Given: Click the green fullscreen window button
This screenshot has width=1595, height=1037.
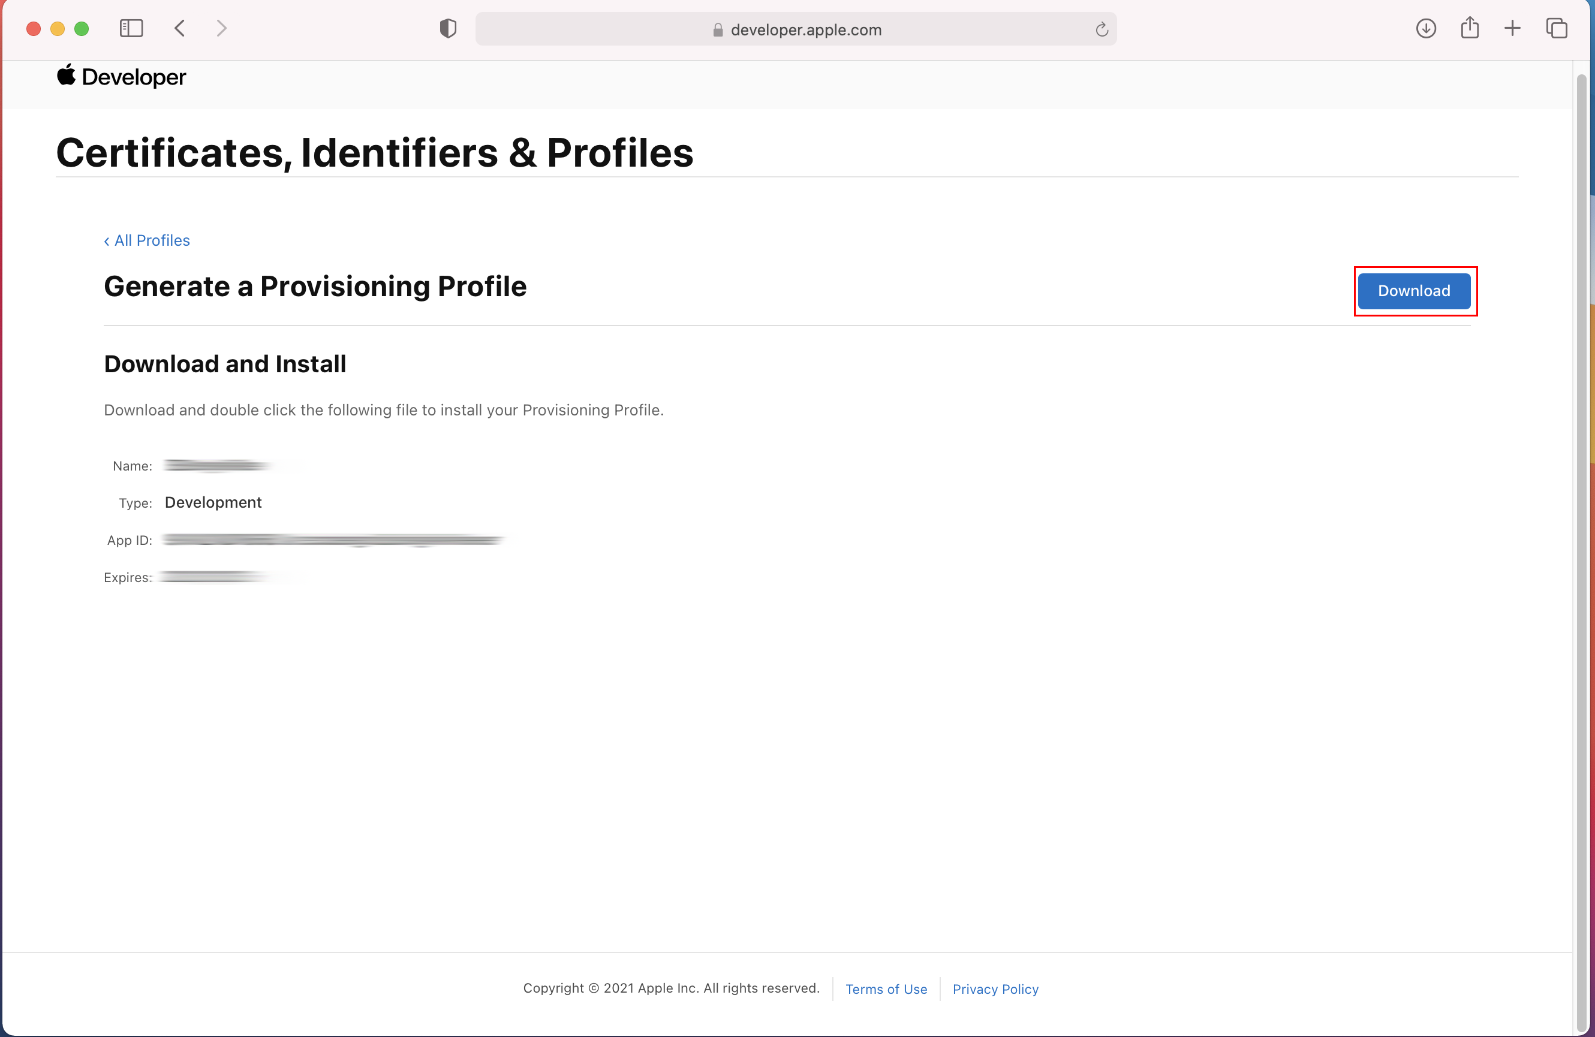Looking at the screenshot, I should pos(82,28).
